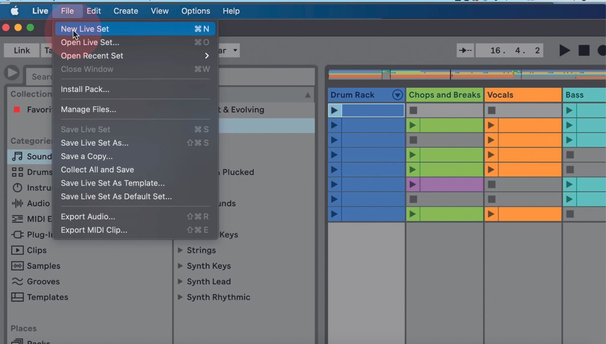Open the Options menu
The width and height of the screenshot is (606, 344).
tap(195, 11)
